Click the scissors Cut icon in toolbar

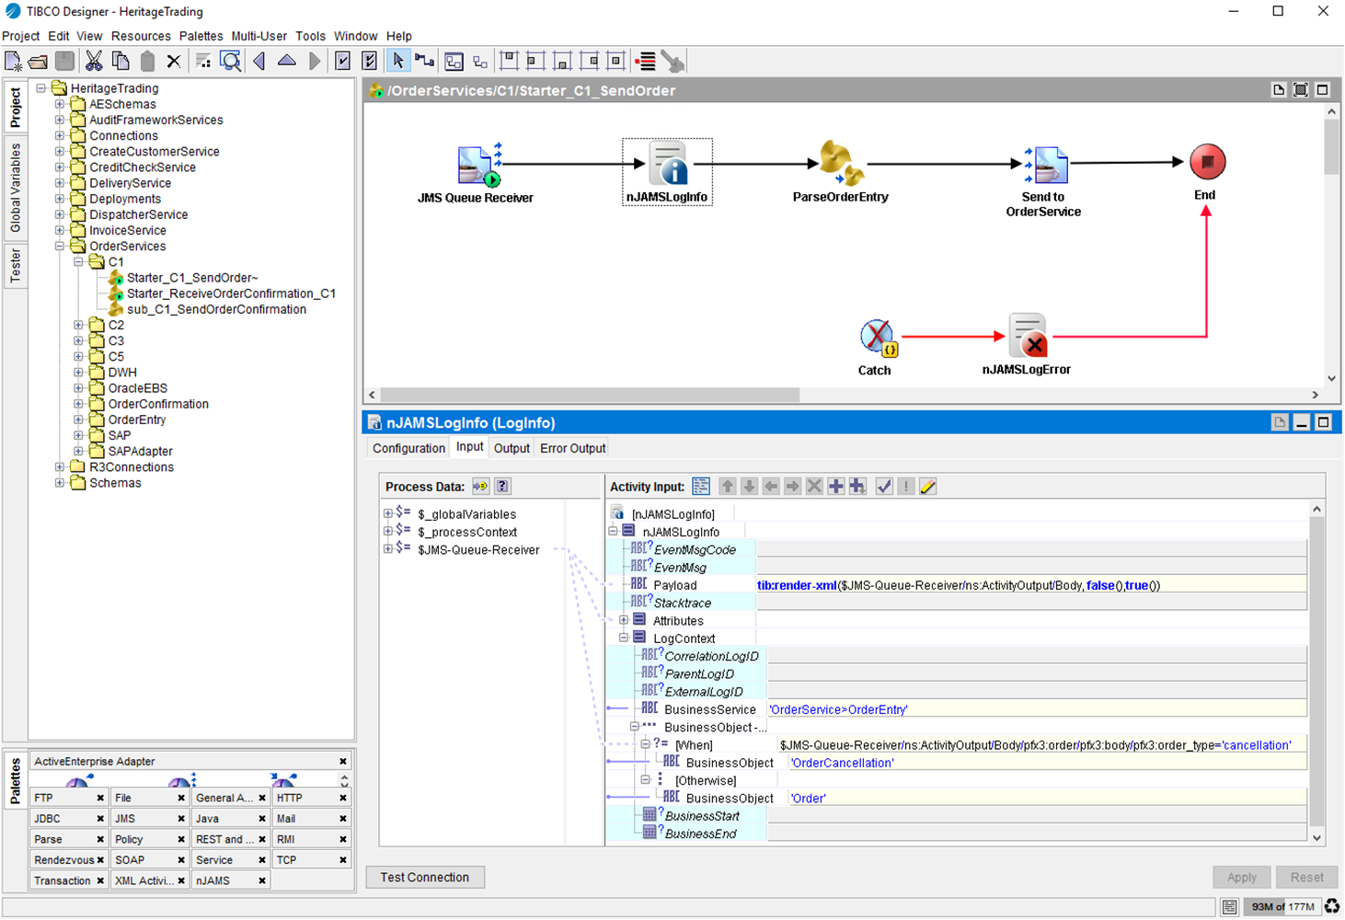click(94, 62)
